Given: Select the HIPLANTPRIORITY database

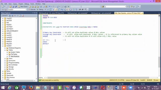Looking at the screenshot, I should coord(12,31).
